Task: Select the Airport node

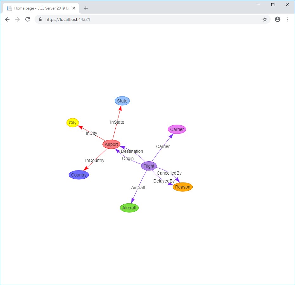Action: click(x=111, y=144)
